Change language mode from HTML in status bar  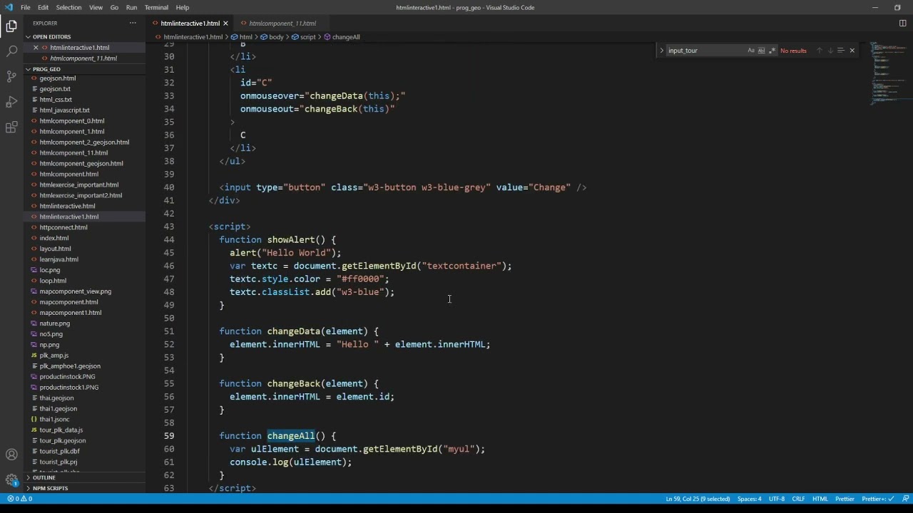(x=820, y=499)
